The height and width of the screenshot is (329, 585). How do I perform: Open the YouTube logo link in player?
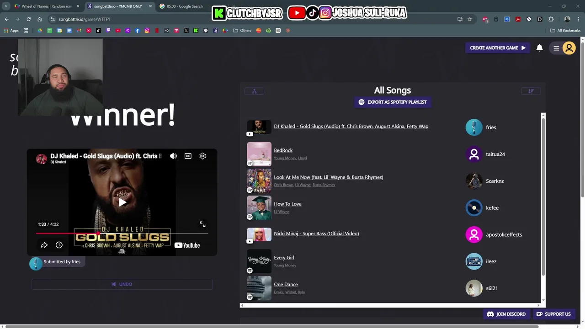click(187, 245)
